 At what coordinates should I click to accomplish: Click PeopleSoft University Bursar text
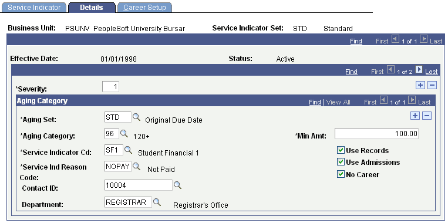coord(139,29)
